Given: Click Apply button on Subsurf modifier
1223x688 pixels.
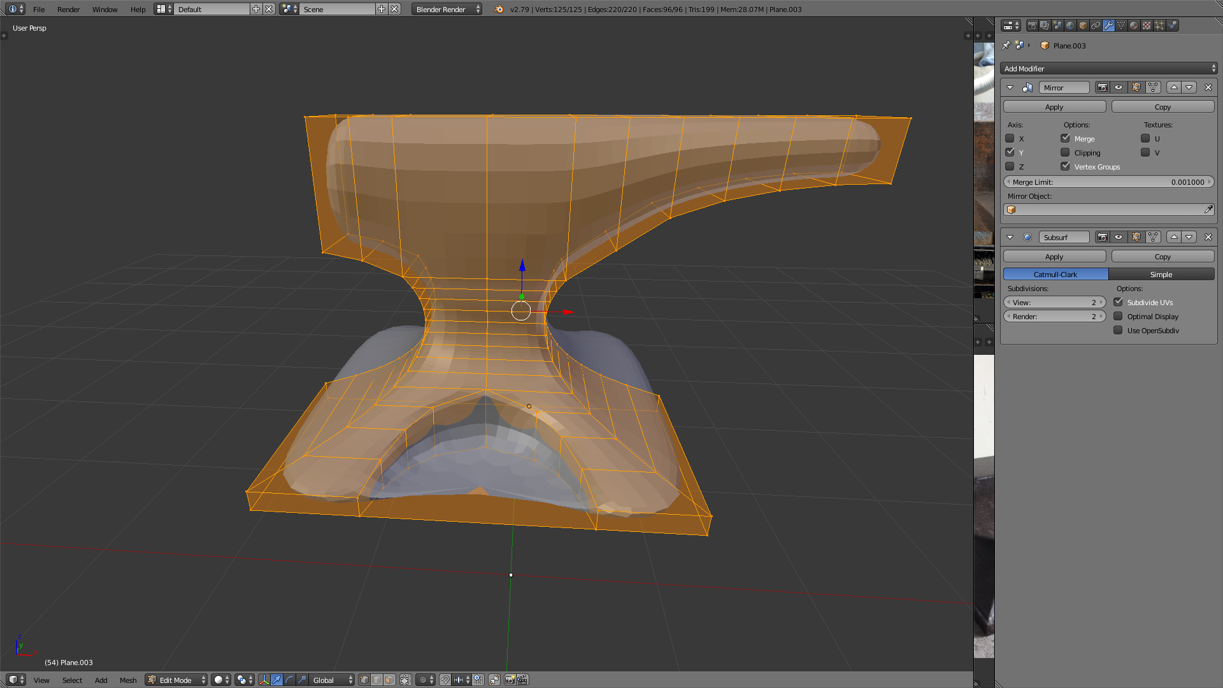Looking at the screenshot, I should 1054,255.
